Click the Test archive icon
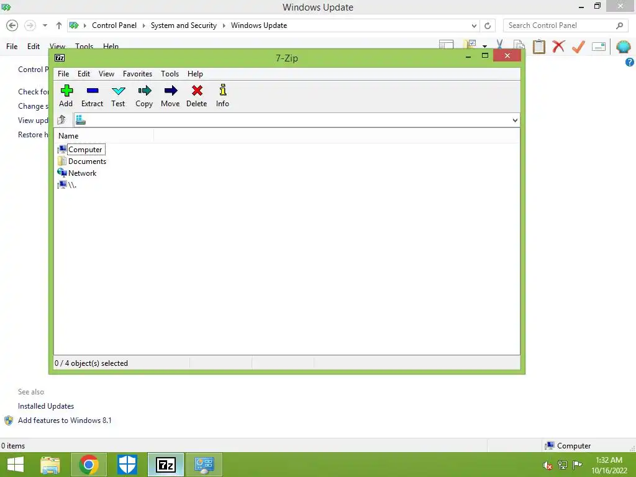Viewport: 636px width, 477px height. (x=118, y=96)
